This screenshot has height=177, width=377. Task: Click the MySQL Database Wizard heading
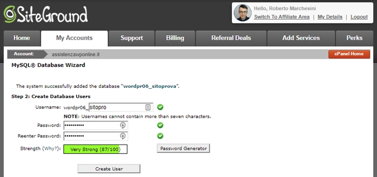[49, 65]
